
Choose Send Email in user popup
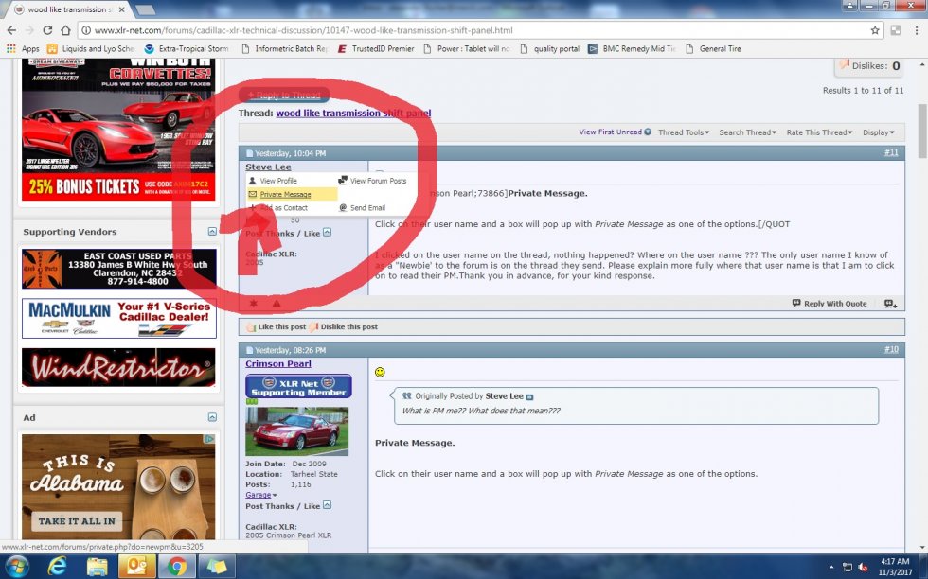point(367,208)
